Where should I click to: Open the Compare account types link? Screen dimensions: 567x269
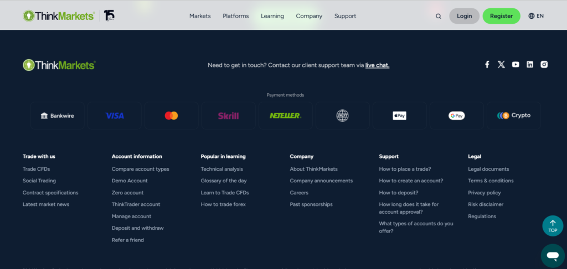point(140,169)
